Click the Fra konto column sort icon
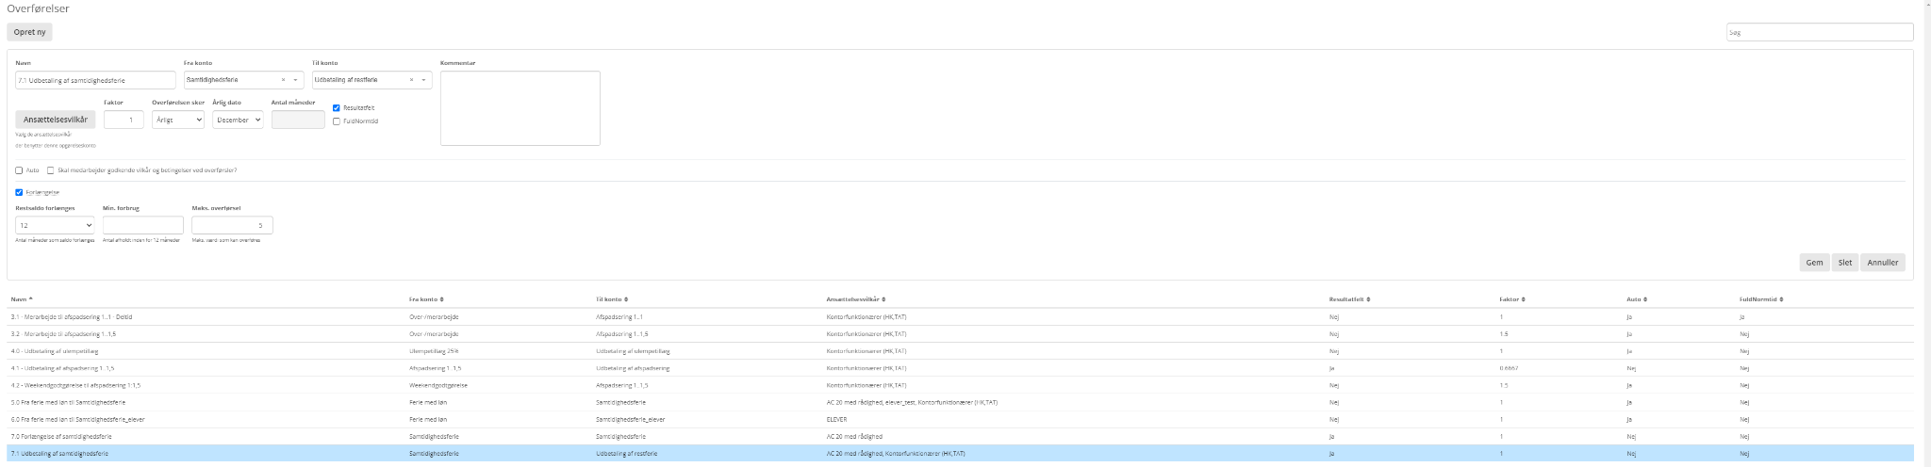 (442, 299)
